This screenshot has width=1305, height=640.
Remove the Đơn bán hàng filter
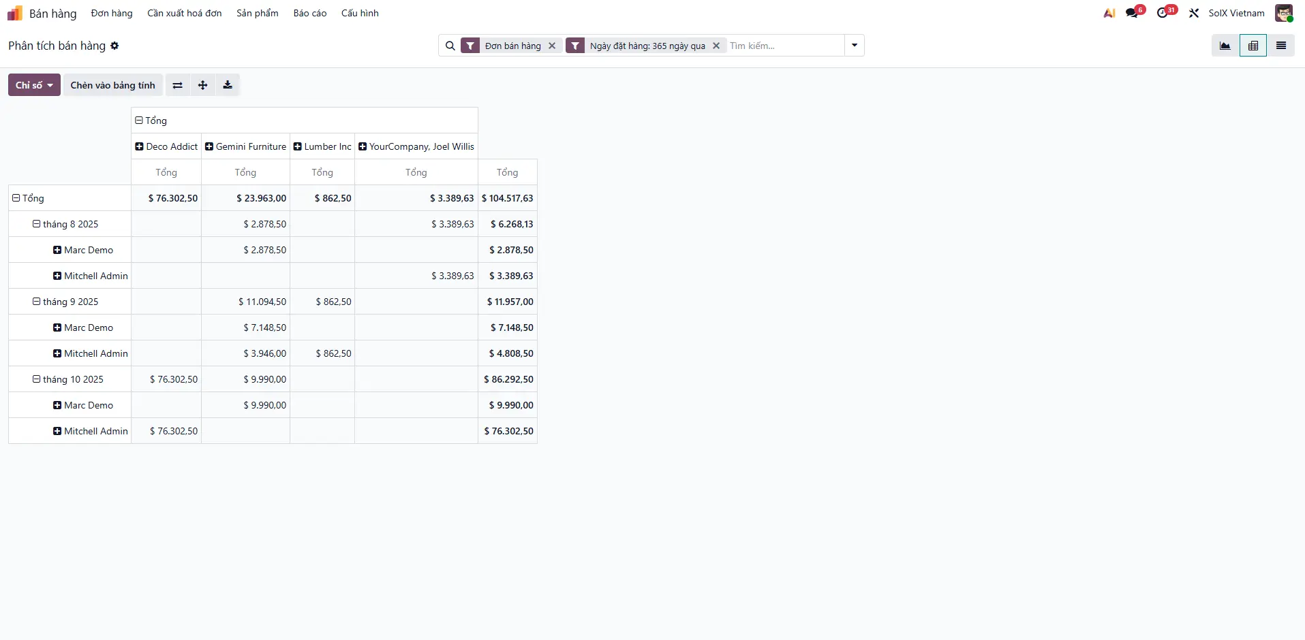coord(552,46)
